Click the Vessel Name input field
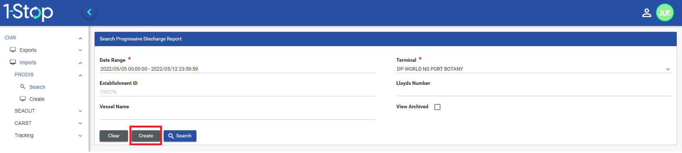Viewport: 682px width, 153px height. [x=237, y=115]
